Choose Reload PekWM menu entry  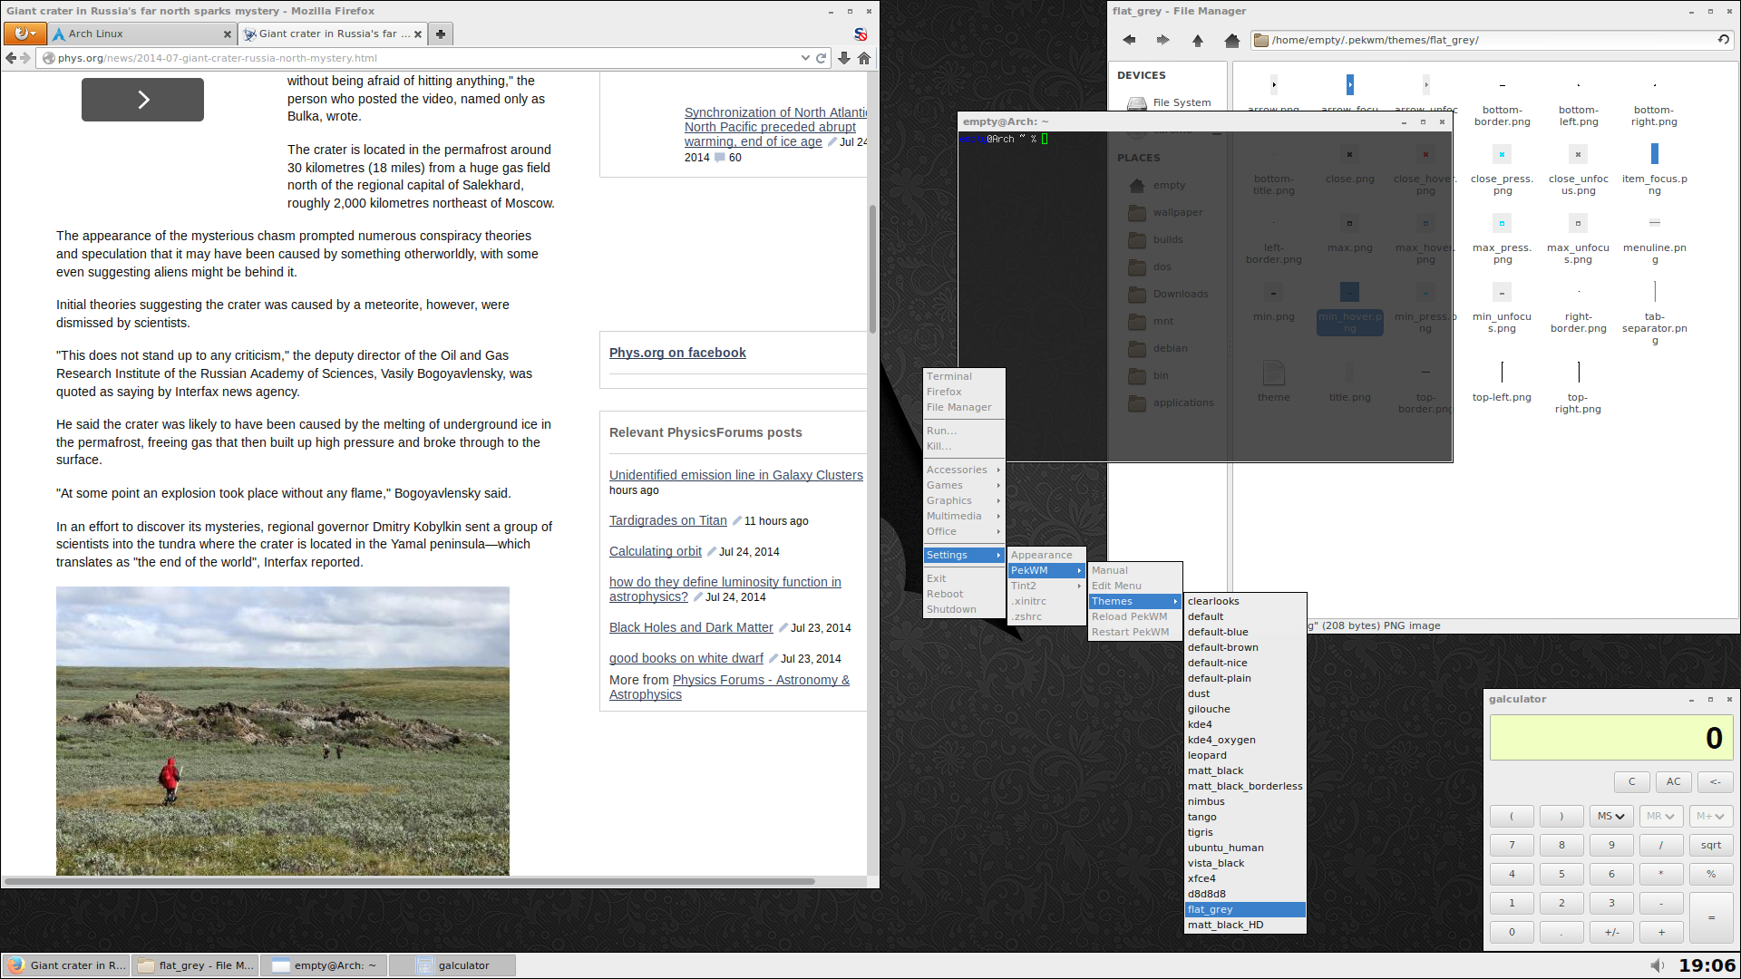[1135, 616]
